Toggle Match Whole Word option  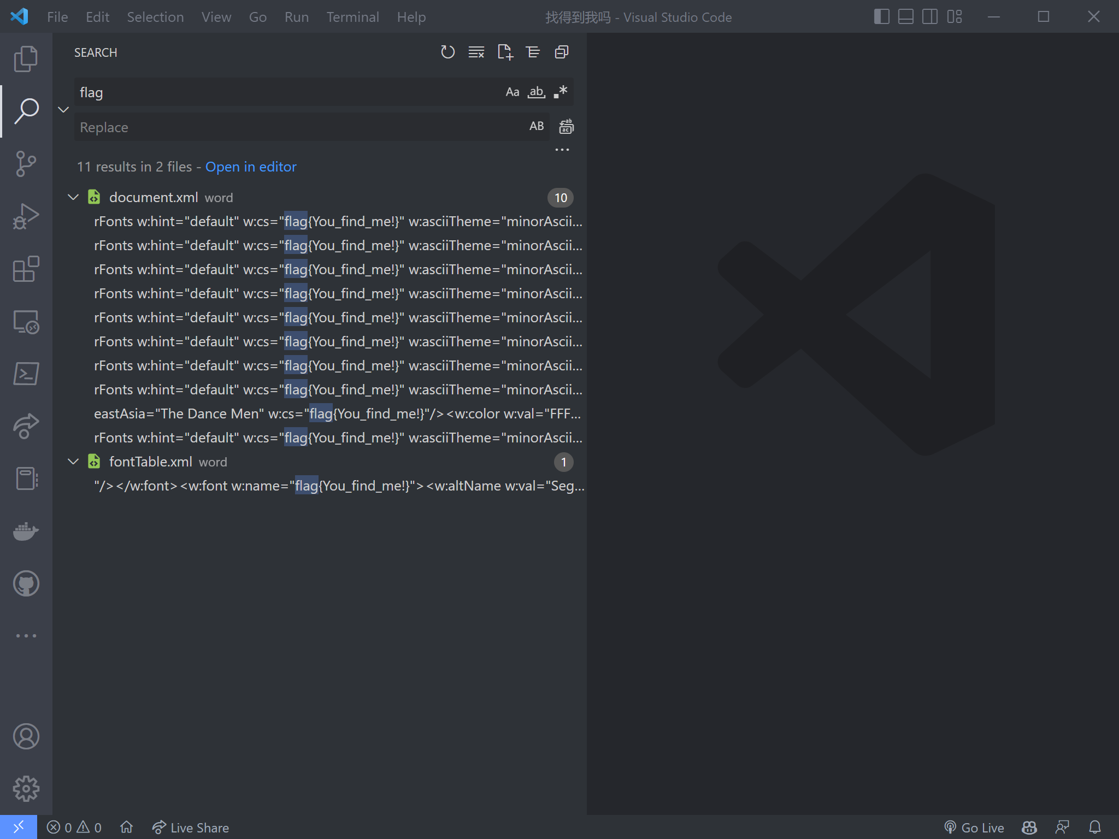(536, 92)
